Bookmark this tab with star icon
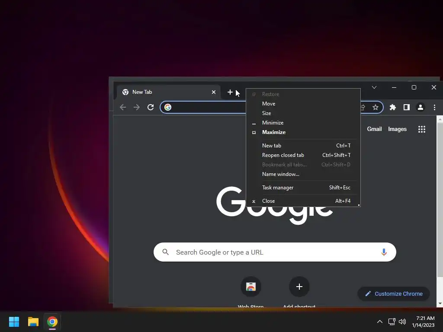Image resolution: width=443 pixels, height=332 pixels. pos(375,107)
